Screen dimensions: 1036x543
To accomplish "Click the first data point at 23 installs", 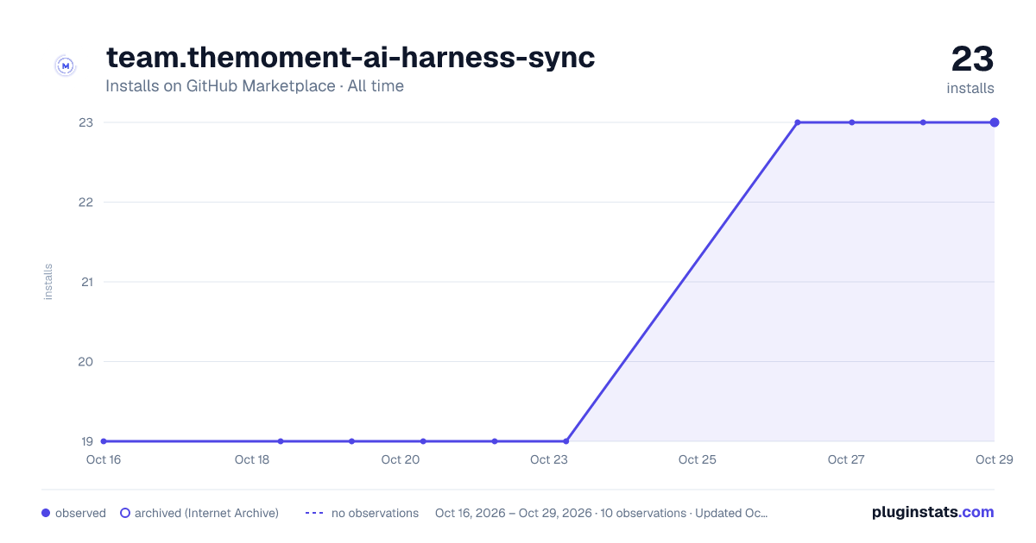I will pos(798,122).
